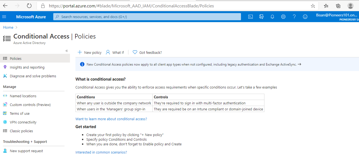Click the 'Controls' table header
Image resolution: width=359 pixels, height=168 pixels.
pyautogui.click(x=161, y=97)
